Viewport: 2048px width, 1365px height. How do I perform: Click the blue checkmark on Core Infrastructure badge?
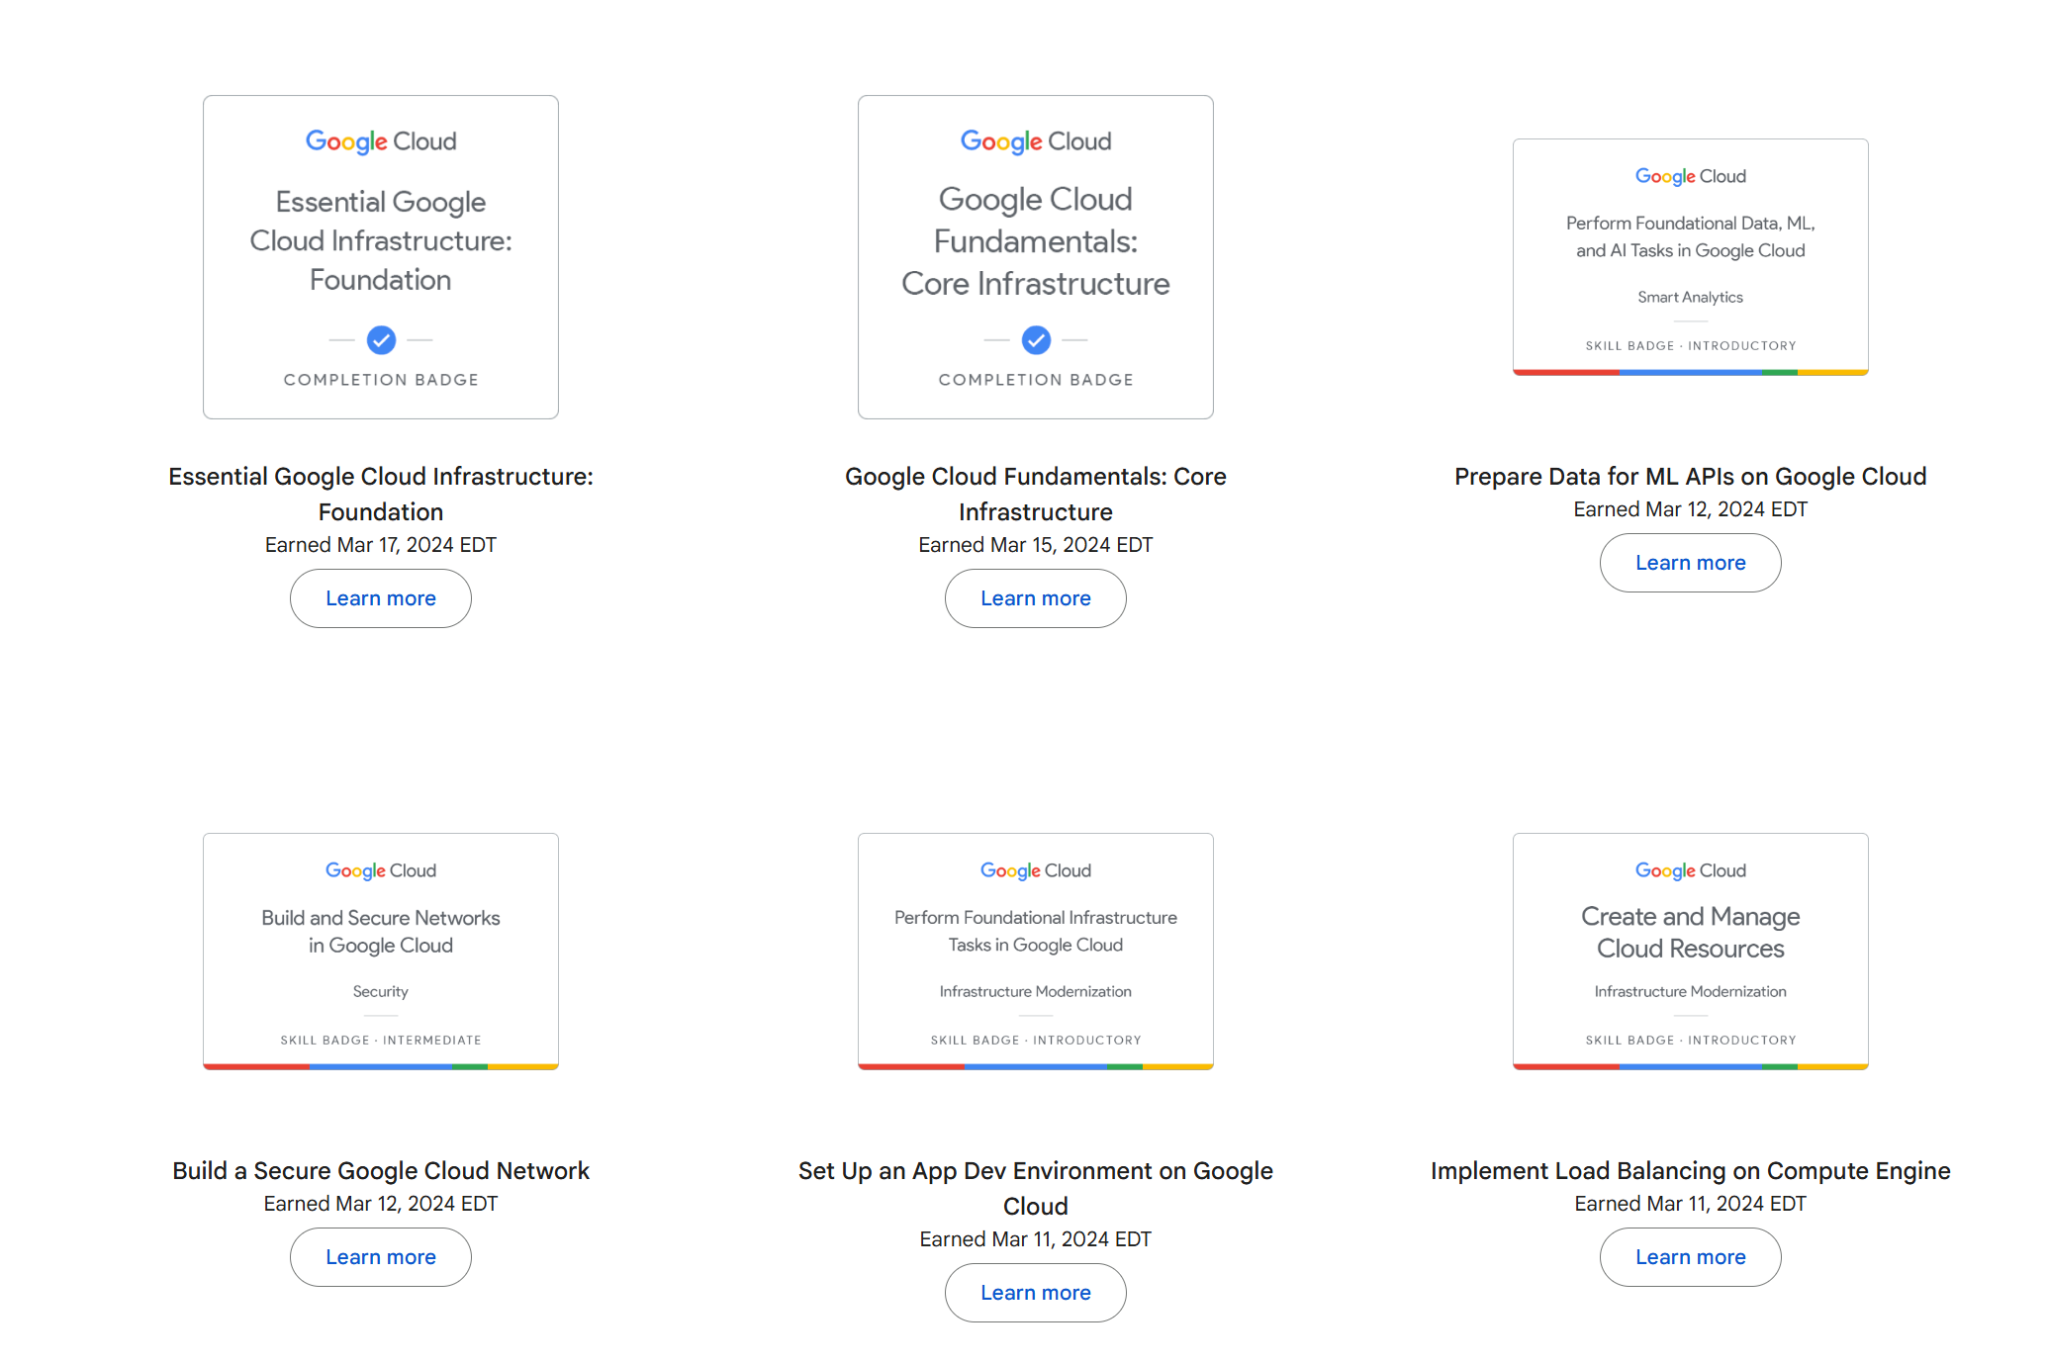click(1036, 340)
